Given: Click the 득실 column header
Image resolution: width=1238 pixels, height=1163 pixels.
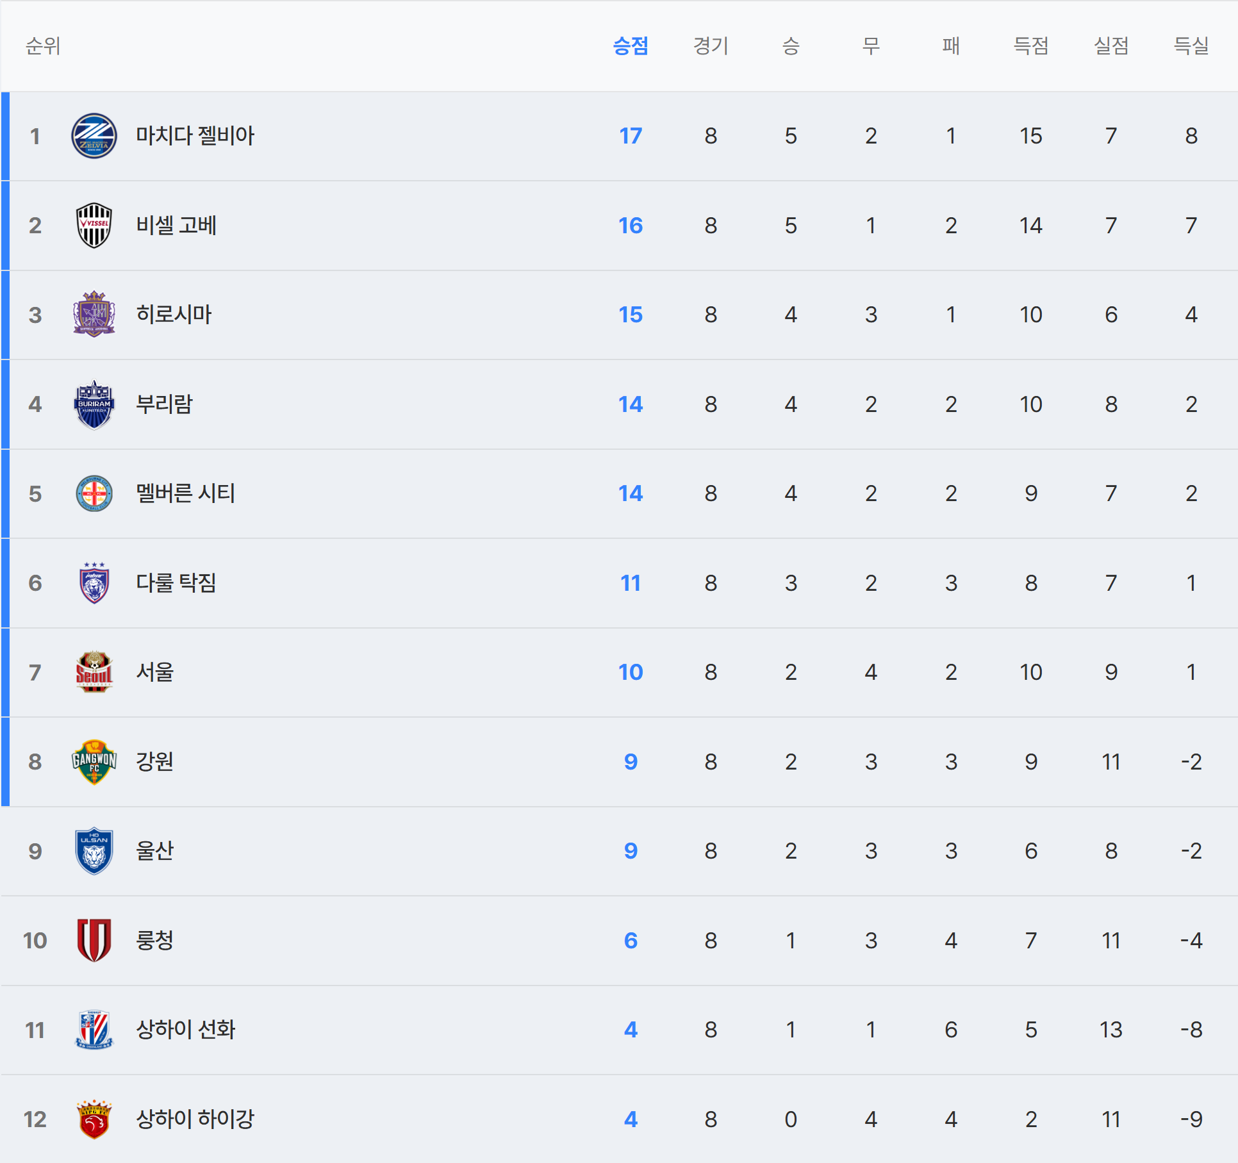Looking at the screenshot, I should click(x=1191, y=46).
